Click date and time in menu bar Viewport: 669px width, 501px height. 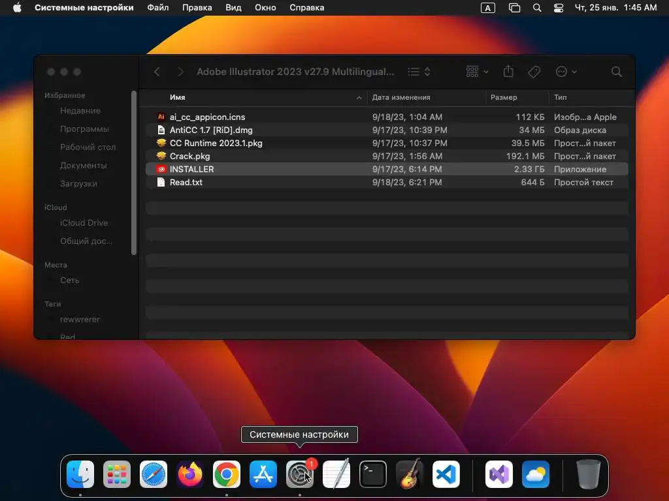615,8
